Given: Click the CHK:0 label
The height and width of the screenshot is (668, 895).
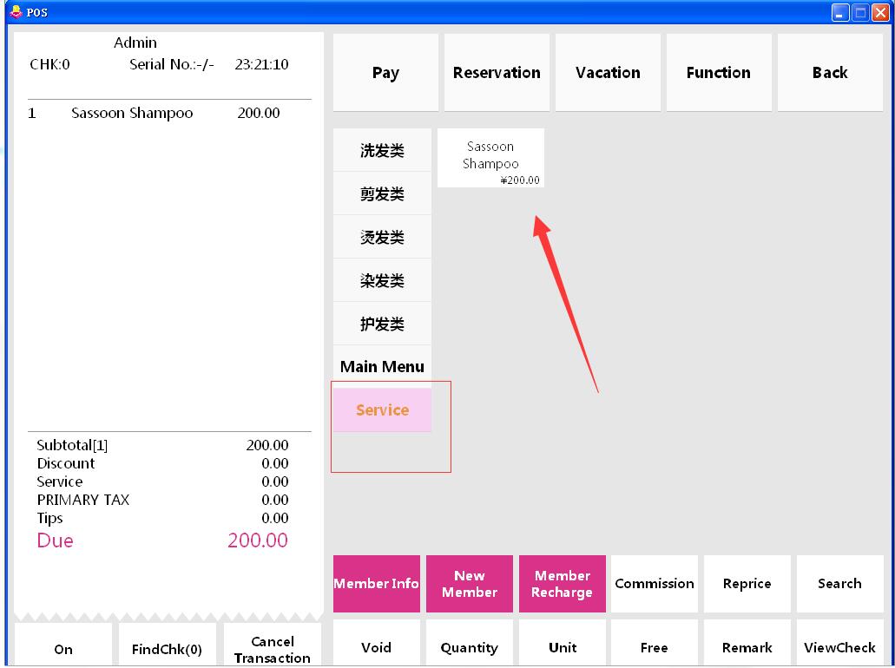Looking at the screenshot, I should point(49,64).
